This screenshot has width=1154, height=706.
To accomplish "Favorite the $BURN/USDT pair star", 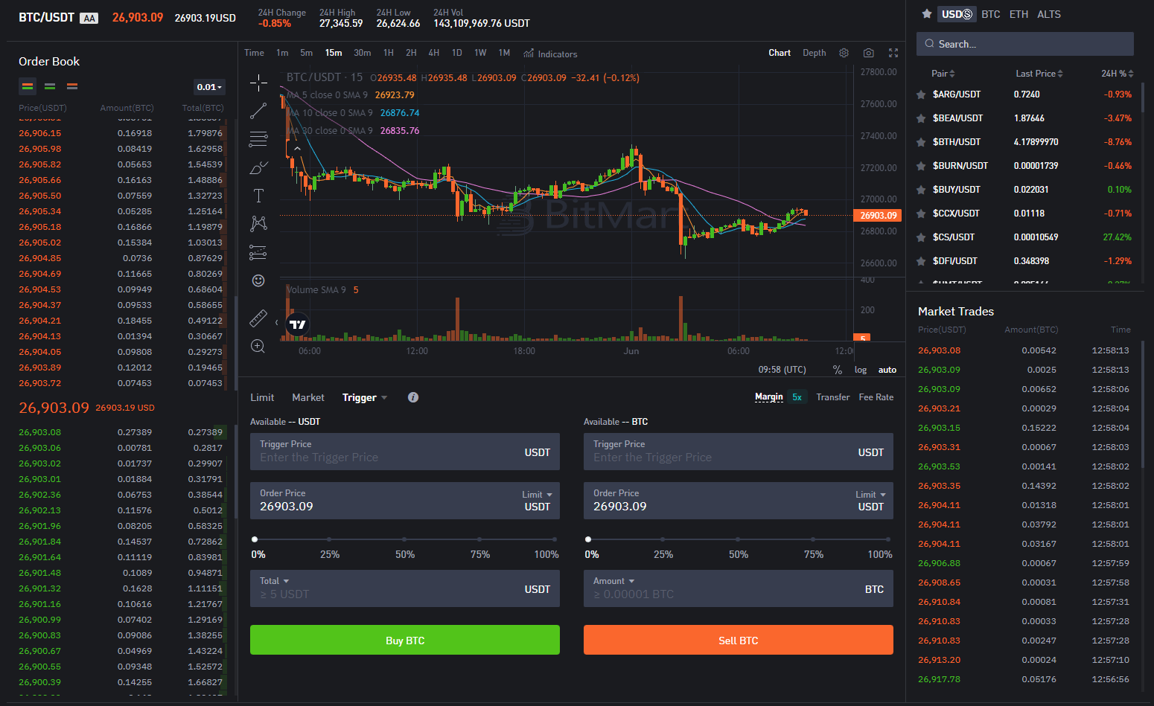I will (x=921, y=166).
